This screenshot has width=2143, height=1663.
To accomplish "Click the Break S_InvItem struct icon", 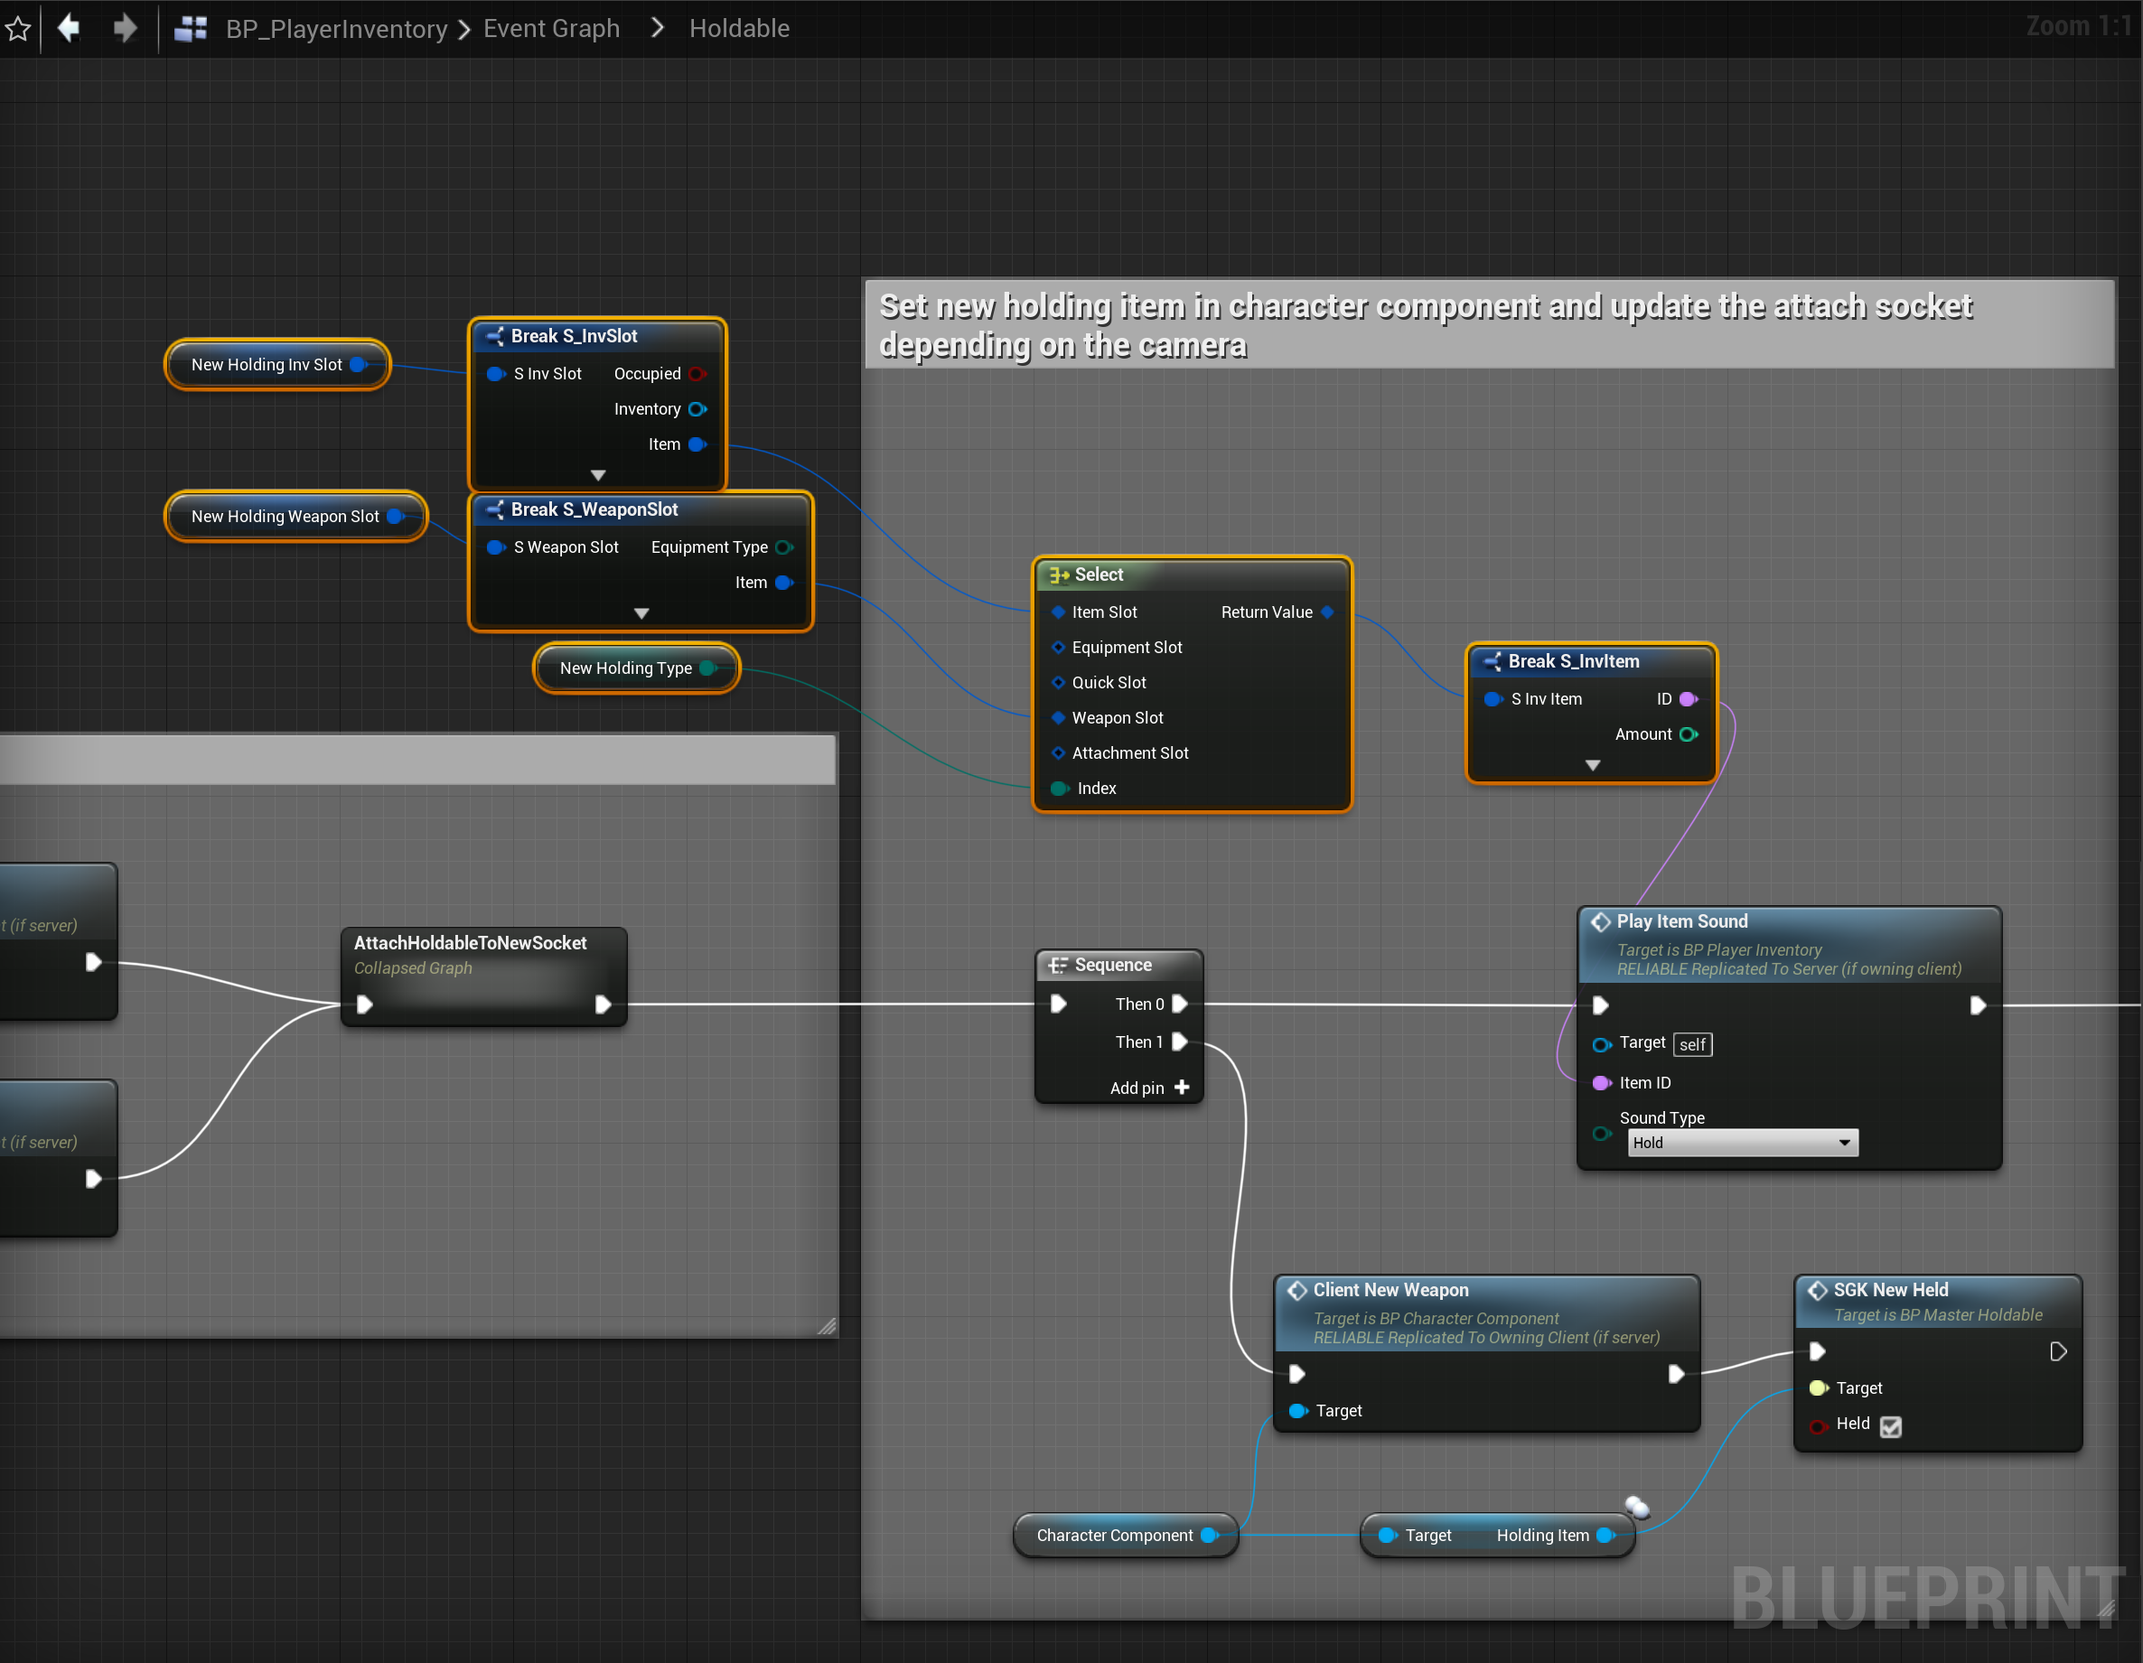I will point(1492,661).
